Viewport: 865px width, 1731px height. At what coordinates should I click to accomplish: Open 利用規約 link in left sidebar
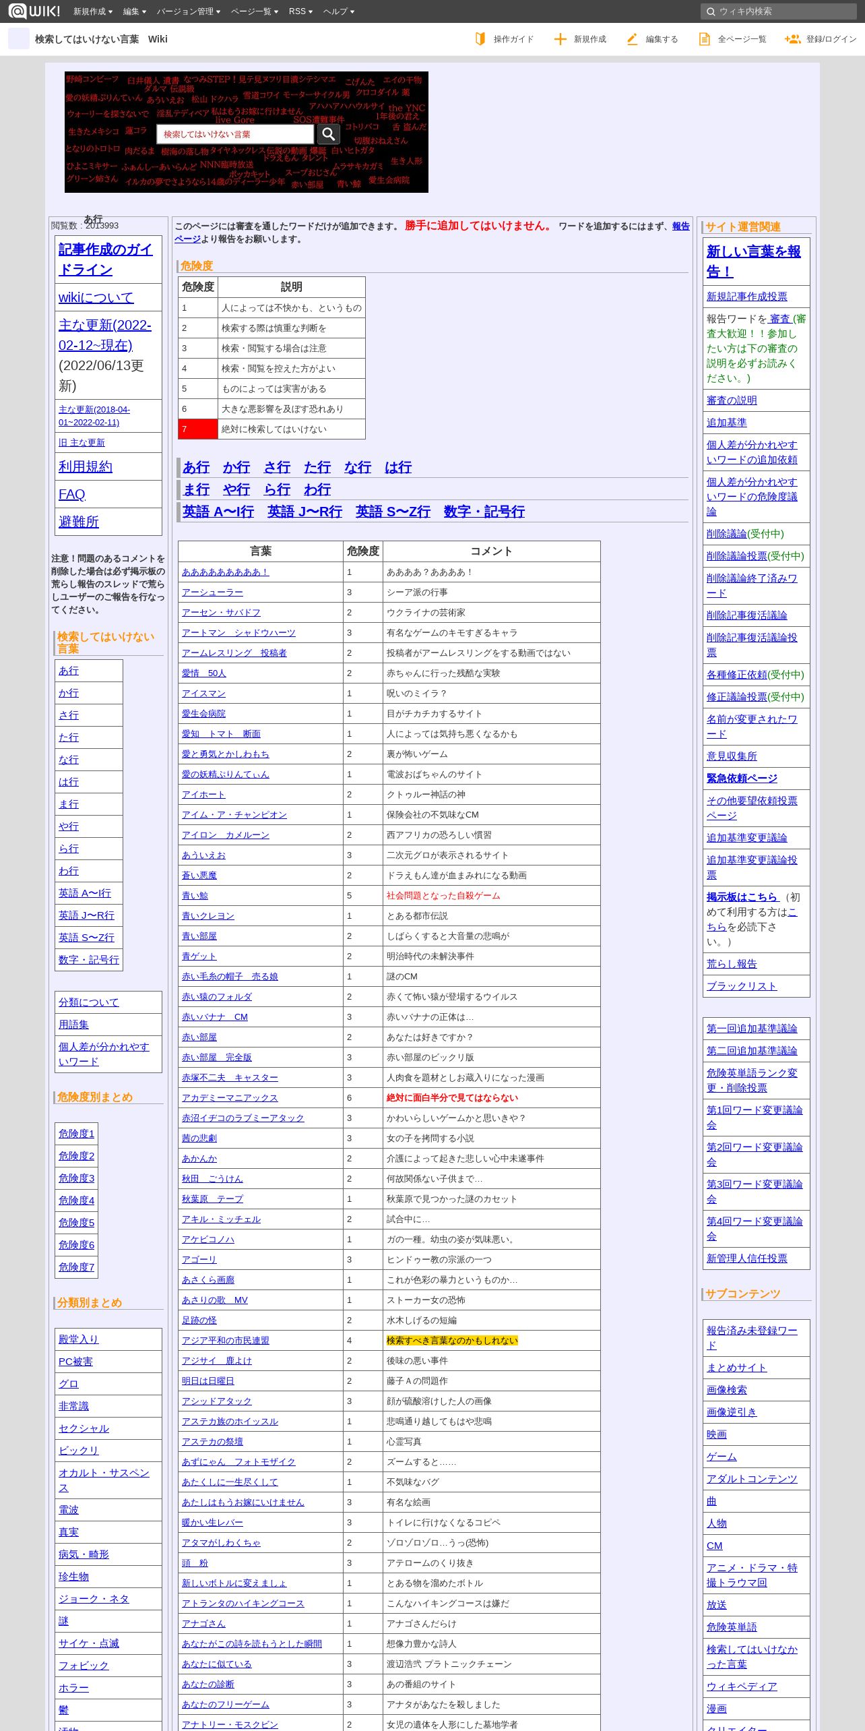coord(86,466)
